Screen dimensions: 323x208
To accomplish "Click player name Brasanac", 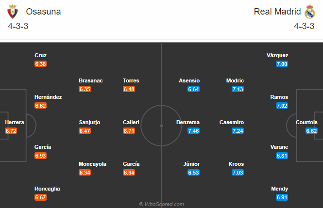I will click(91, 81).
